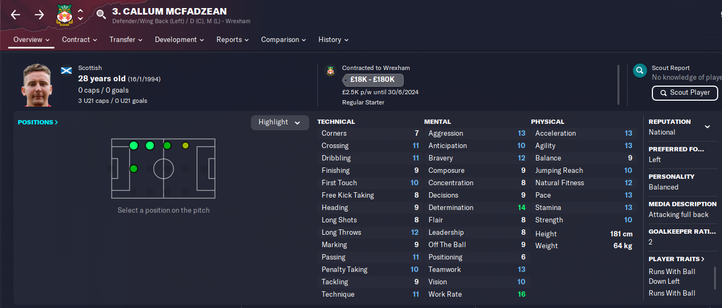Screen dimensions: 722x308
Task: Click the Scottish flag icon
Action: click(x=66, y=71)
